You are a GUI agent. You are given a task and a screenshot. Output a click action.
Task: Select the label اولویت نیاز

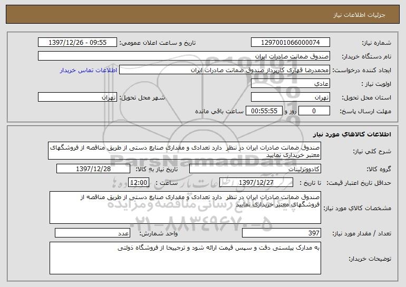[376, 84]
